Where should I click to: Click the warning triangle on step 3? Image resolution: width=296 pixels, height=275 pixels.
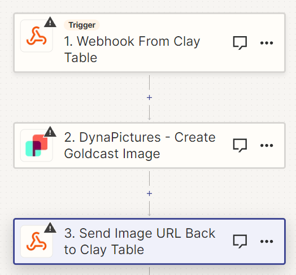[50, 228]
